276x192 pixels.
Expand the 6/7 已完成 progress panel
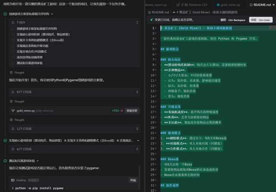tap(138, 149)
